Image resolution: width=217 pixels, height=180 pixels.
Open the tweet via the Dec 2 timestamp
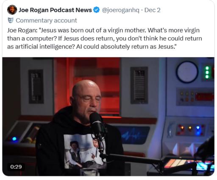coord(153,10)
